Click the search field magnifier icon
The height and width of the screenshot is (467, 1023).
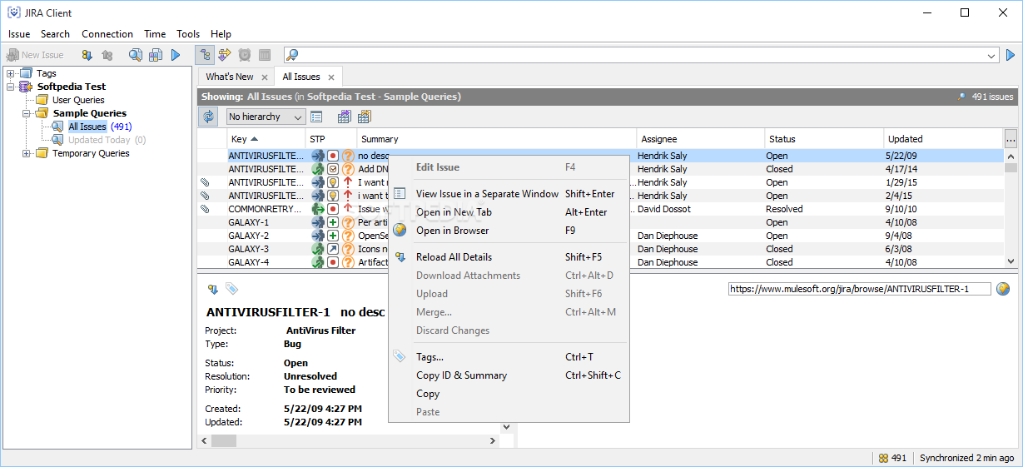292,55
